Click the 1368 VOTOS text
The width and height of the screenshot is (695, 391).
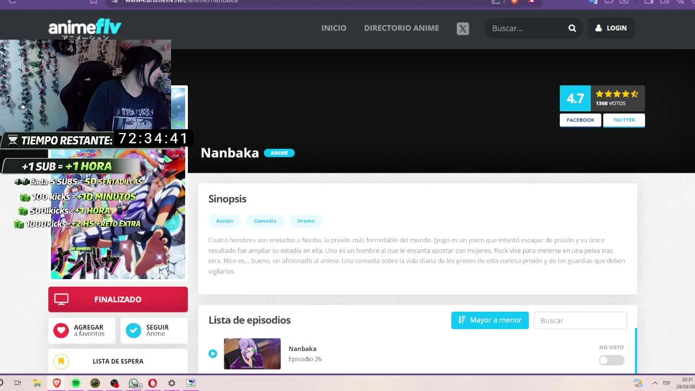[x=610, y=103]
